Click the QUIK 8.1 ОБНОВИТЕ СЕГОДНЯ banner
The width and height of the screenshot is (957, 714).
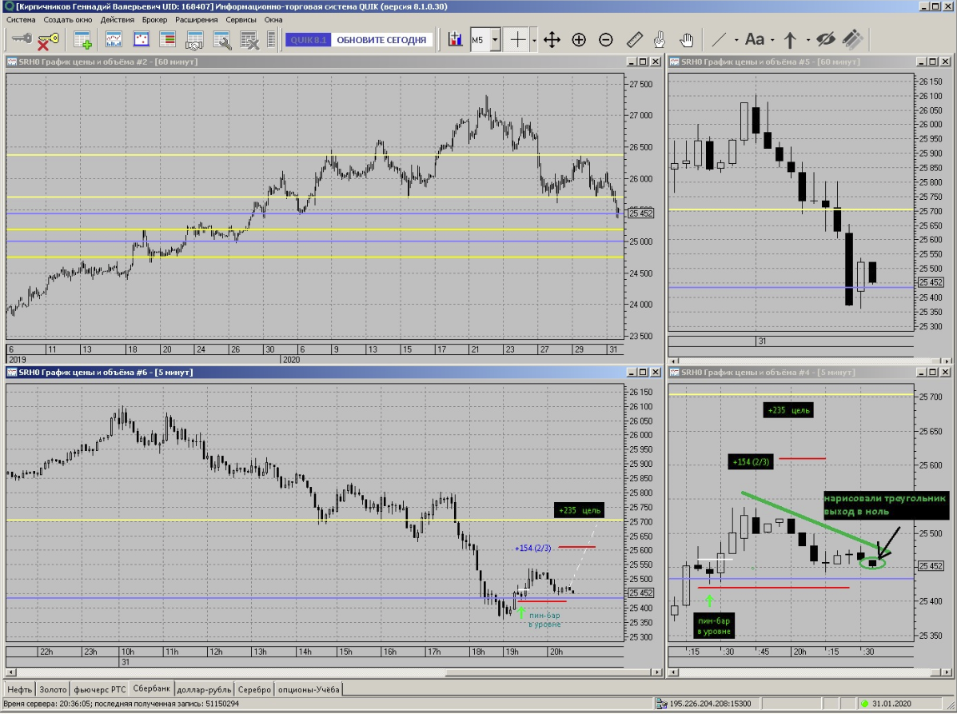point(359,40)
